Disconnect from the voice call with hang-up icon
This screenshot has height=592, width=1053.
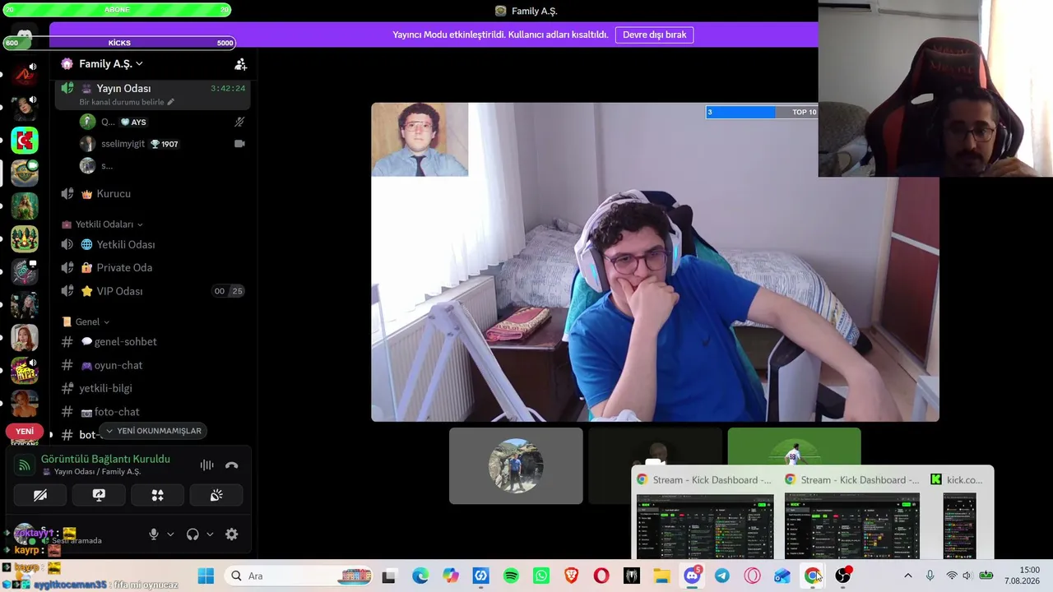pos(232,465)
